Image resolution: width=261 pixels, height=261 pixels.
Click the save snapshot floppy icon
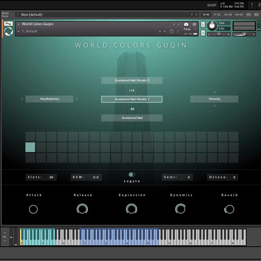pos(172,31)
